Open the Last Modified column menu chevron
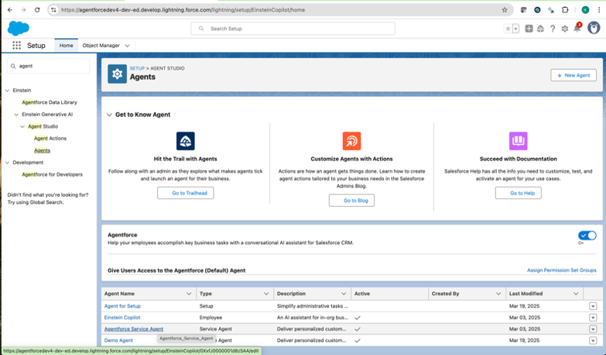Image resolution: width=606 pixels, height=355 pixels. pyautogui.click(x=576, y=294)
